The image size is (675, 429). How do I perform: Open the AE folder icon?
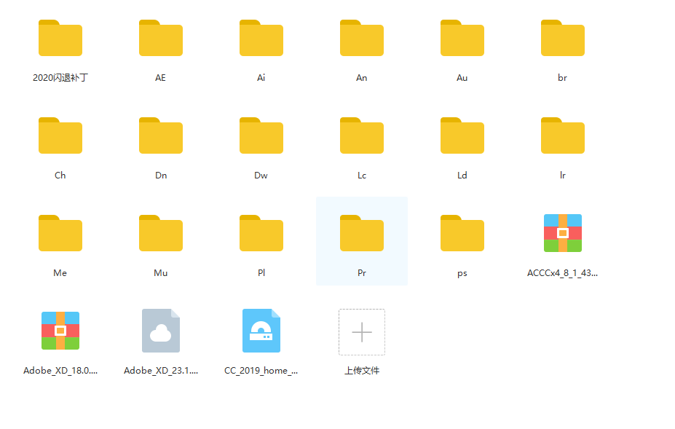pyautogui.click(x=161, y=38)
